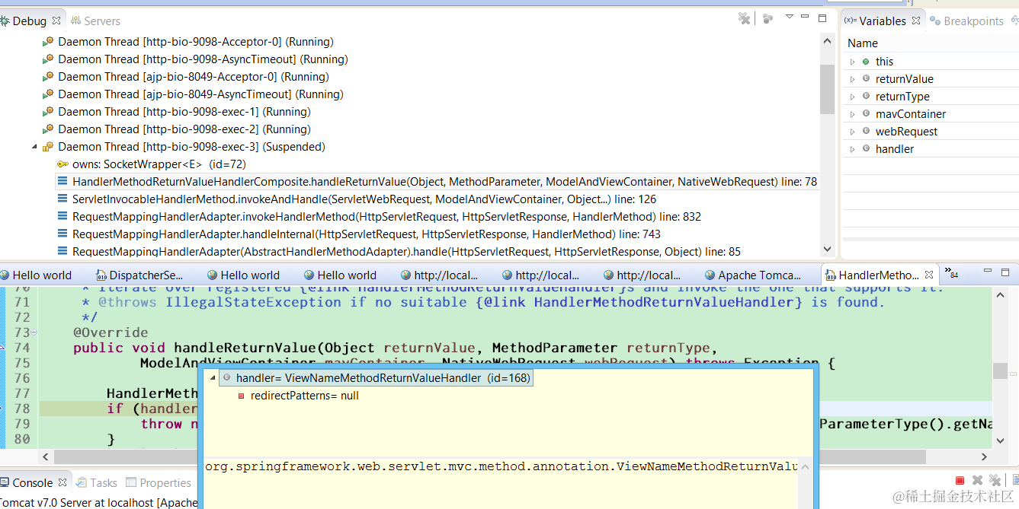Viewport: 1019px width, 509px height.
Task: Select AbstractHandlerMethodAdapter handle frame line 85
Action: pos(406,252)
